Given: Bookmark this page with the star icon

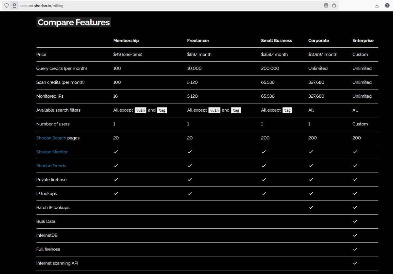Looking at the screenshot, I should click(334, 6).
